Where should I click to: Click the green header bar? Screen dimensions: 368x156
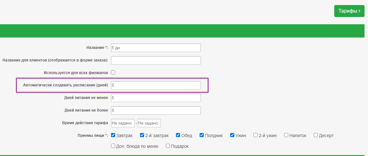(184, 31)
